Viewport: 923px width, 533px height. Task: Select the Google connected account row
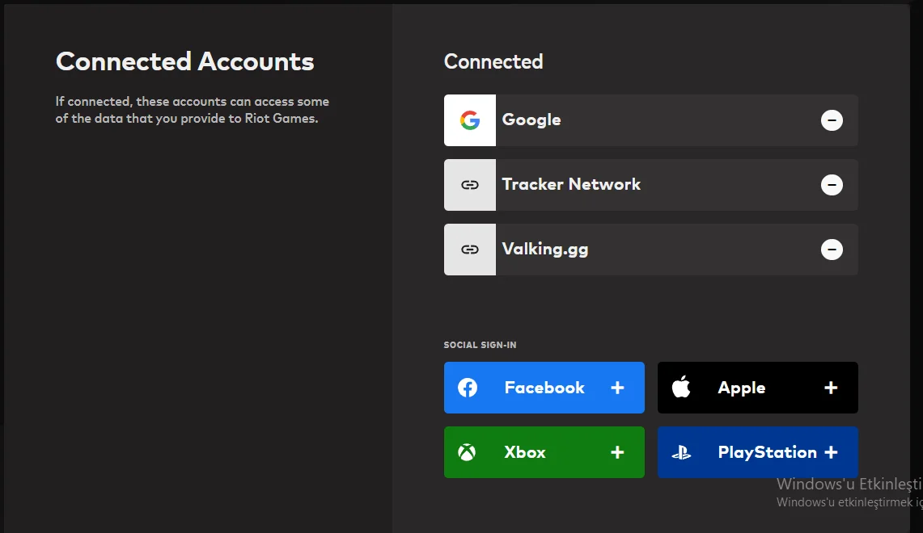pyautogui.click(x=647, y=120)
